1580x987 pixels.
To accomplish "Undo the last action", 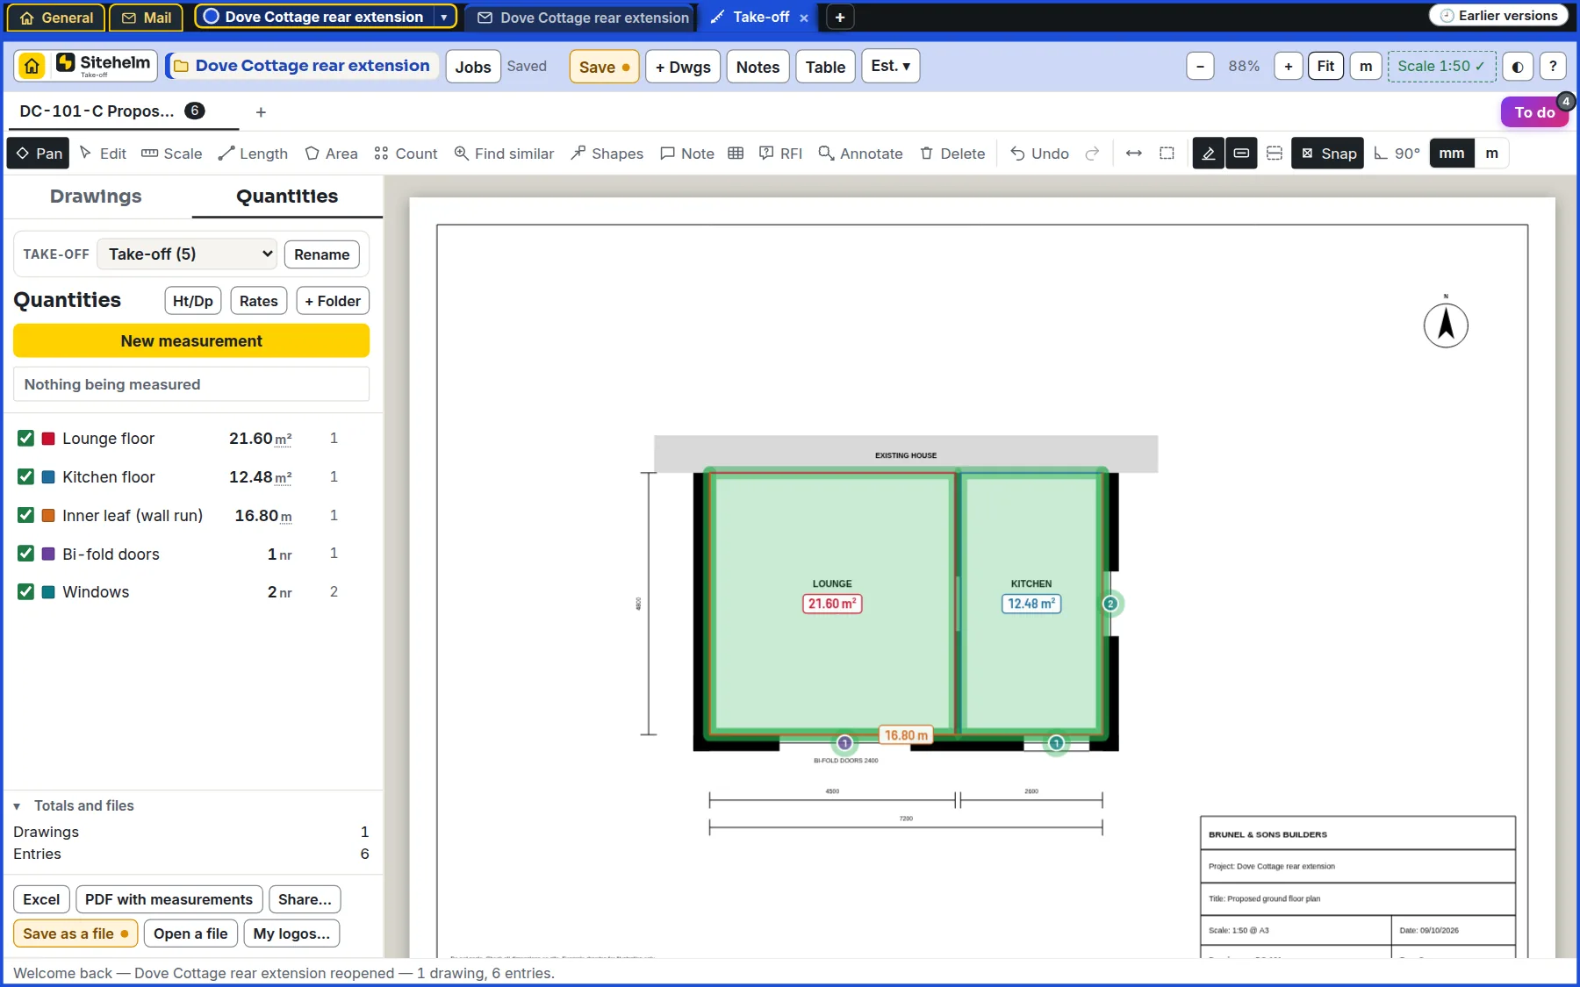I will click(x=1039, y=154).
